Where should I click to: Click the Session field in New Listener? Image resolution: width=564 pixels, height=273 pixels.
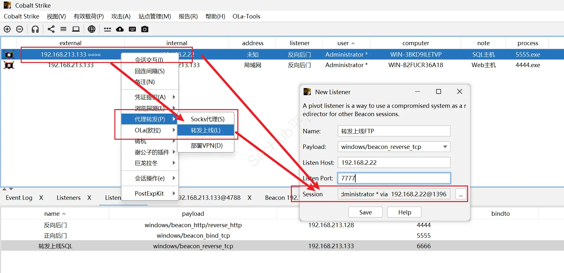[x=394, y=194]
